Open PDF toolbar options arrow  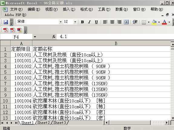click(25, 30)
